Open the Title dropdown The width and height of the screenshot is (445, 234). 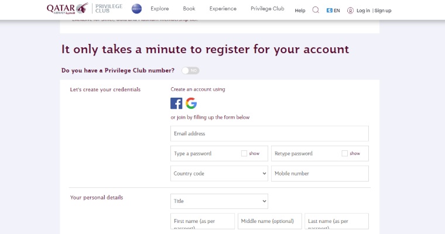click(x=219, y=201)
